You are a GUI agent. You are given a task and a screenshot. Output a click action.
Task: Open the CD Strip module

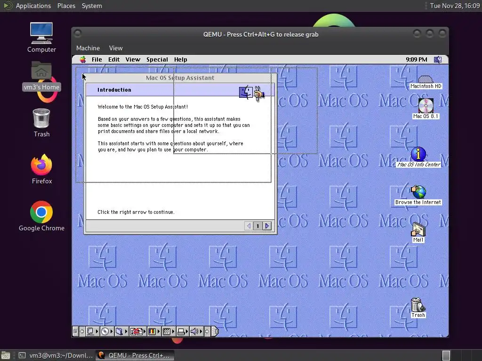click(x=107, y=331)
